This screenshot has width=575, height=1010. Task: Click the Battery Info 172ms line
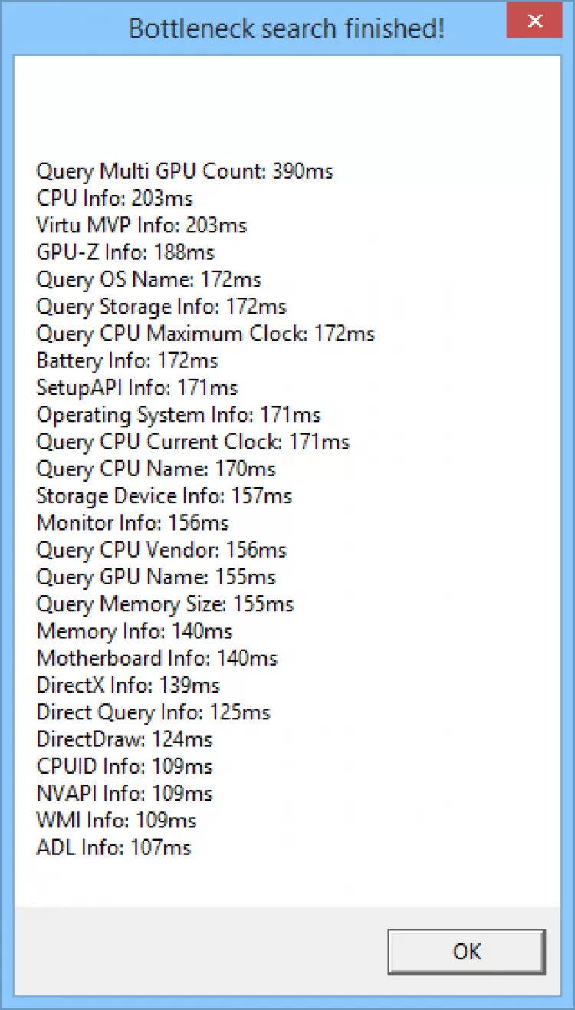pos(127,360)
